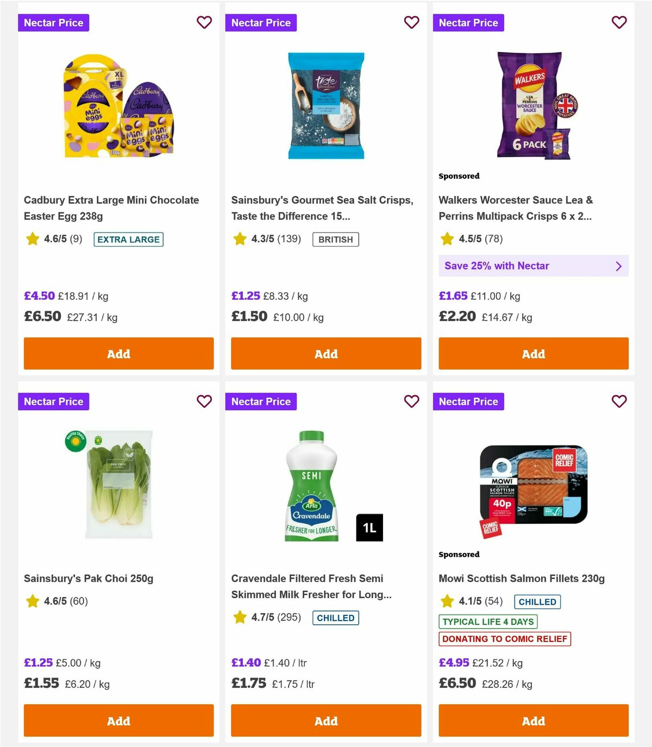Click the DONATING TO COMIC RELIEF badge
The width and height of the screenshot is (652, 747).
[x=505, y=639]
